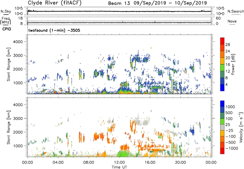Click the '2000' tick of the velocity panel
The image size is (244, 169).
tap(18, 132)
